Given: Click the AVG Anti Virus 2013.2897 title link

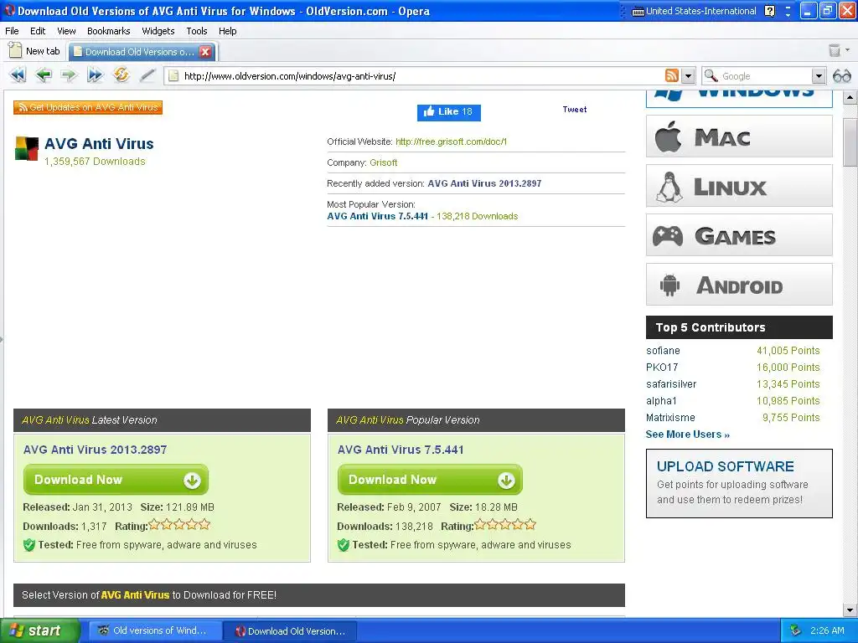Looking at the screenshot, I should [x=95, y=450].
